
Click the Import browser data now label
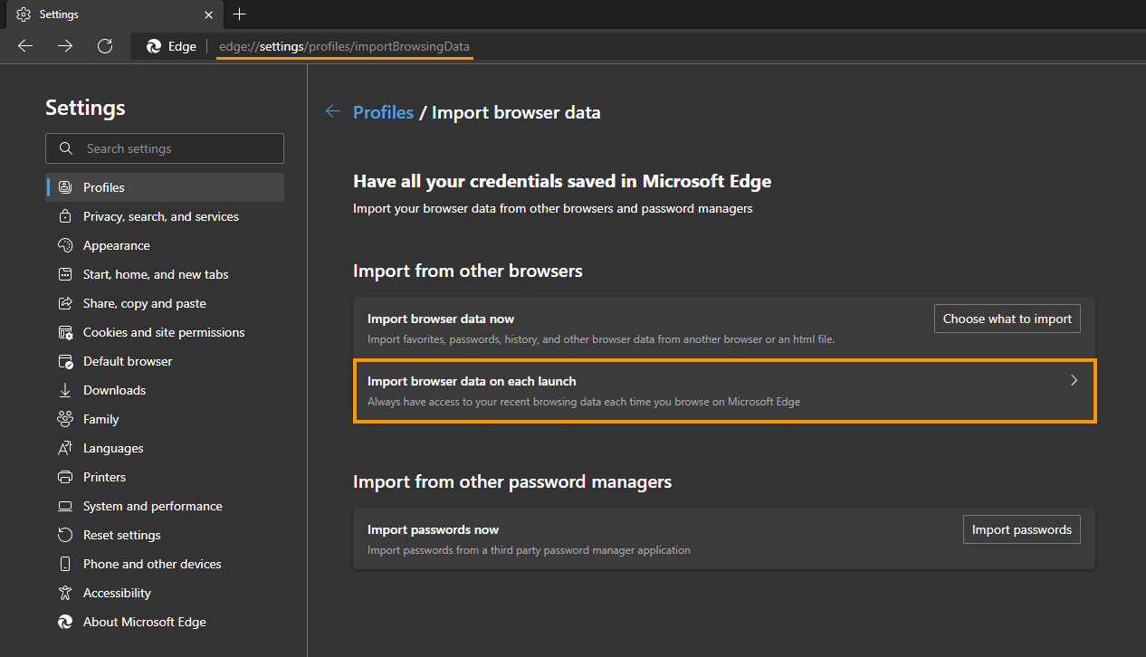(441, 319)
